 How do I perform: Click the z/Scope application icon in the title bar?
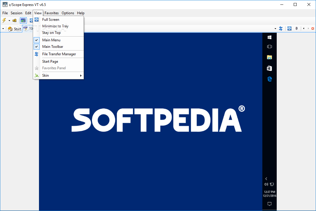click(5, 4)
